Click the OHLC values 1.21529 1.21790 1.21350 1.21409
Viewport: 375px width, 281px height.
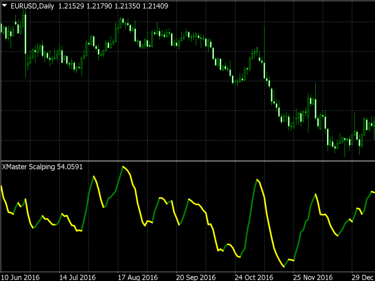click(x=113, y=6)
